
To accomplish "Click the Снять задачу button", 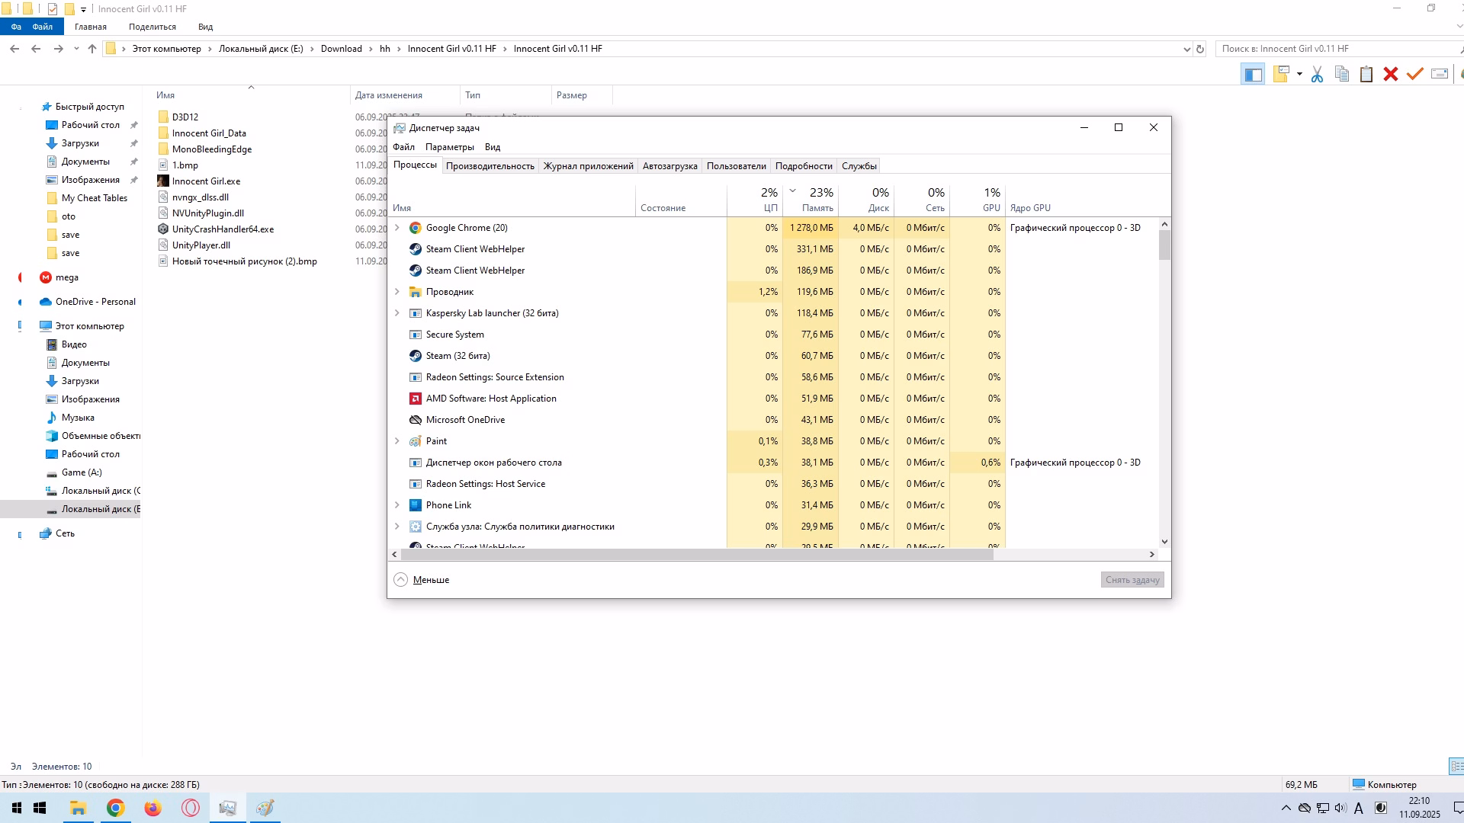I will [x=1132, y=580].
